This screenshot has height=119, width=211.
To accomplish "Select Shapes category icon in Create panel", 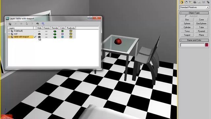I will tap(186, 2).
